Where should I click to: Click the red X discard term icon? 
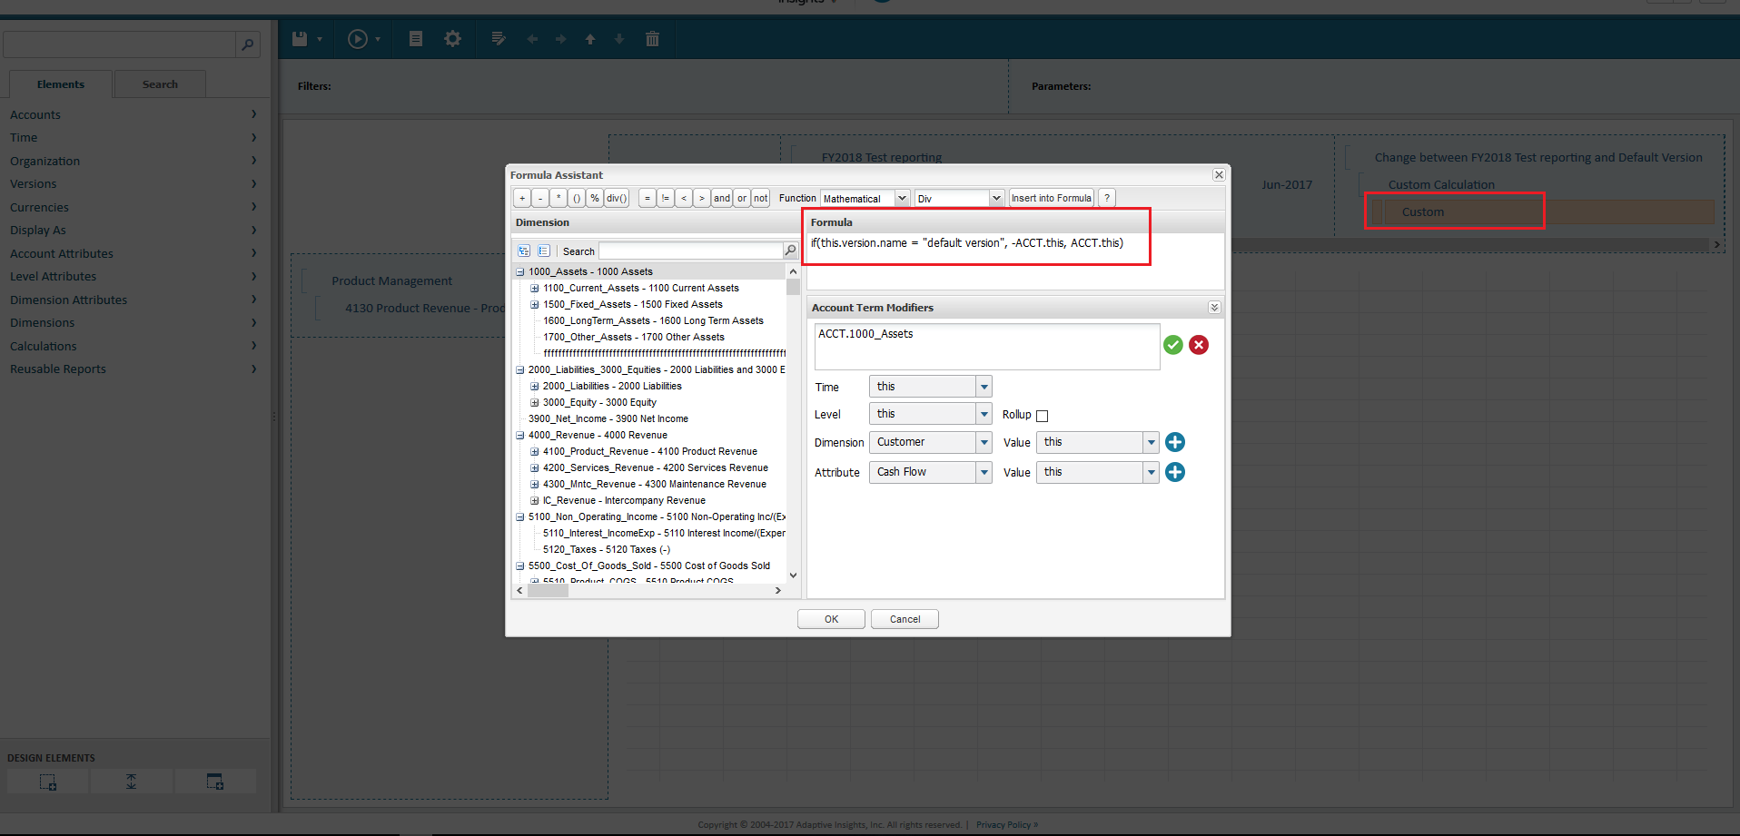[x=1199, y=345]
